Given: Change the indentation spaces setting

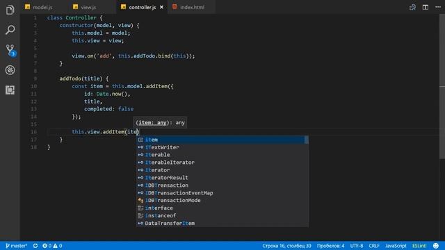Looking at the screenshot, I should coord(331,246).
